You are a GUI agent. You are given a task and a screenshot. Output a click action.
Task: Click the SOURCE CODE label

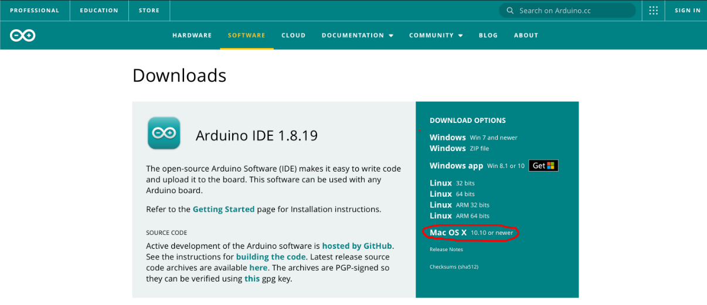click(x=166, y=232)
